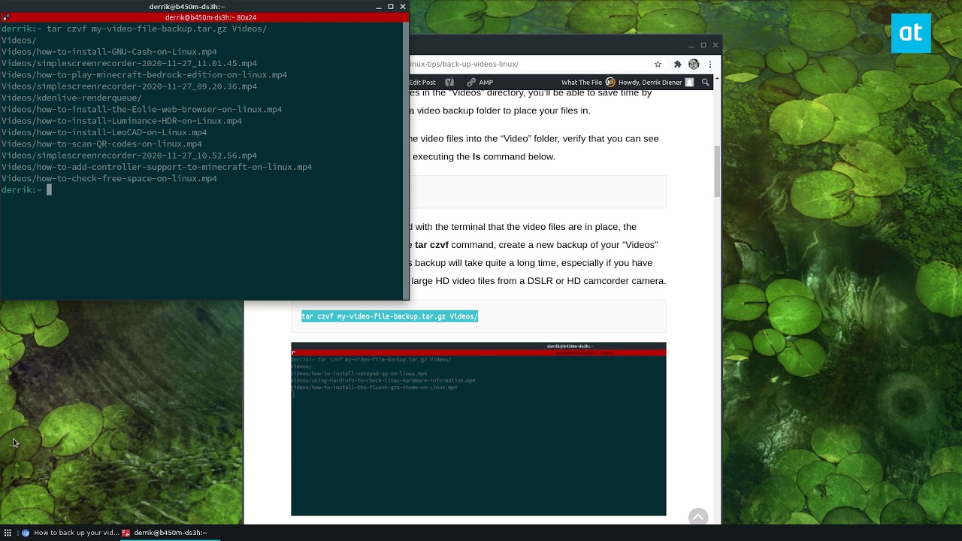
Task: Click the empty ls code block in article
Action: [x=537, y=192]
